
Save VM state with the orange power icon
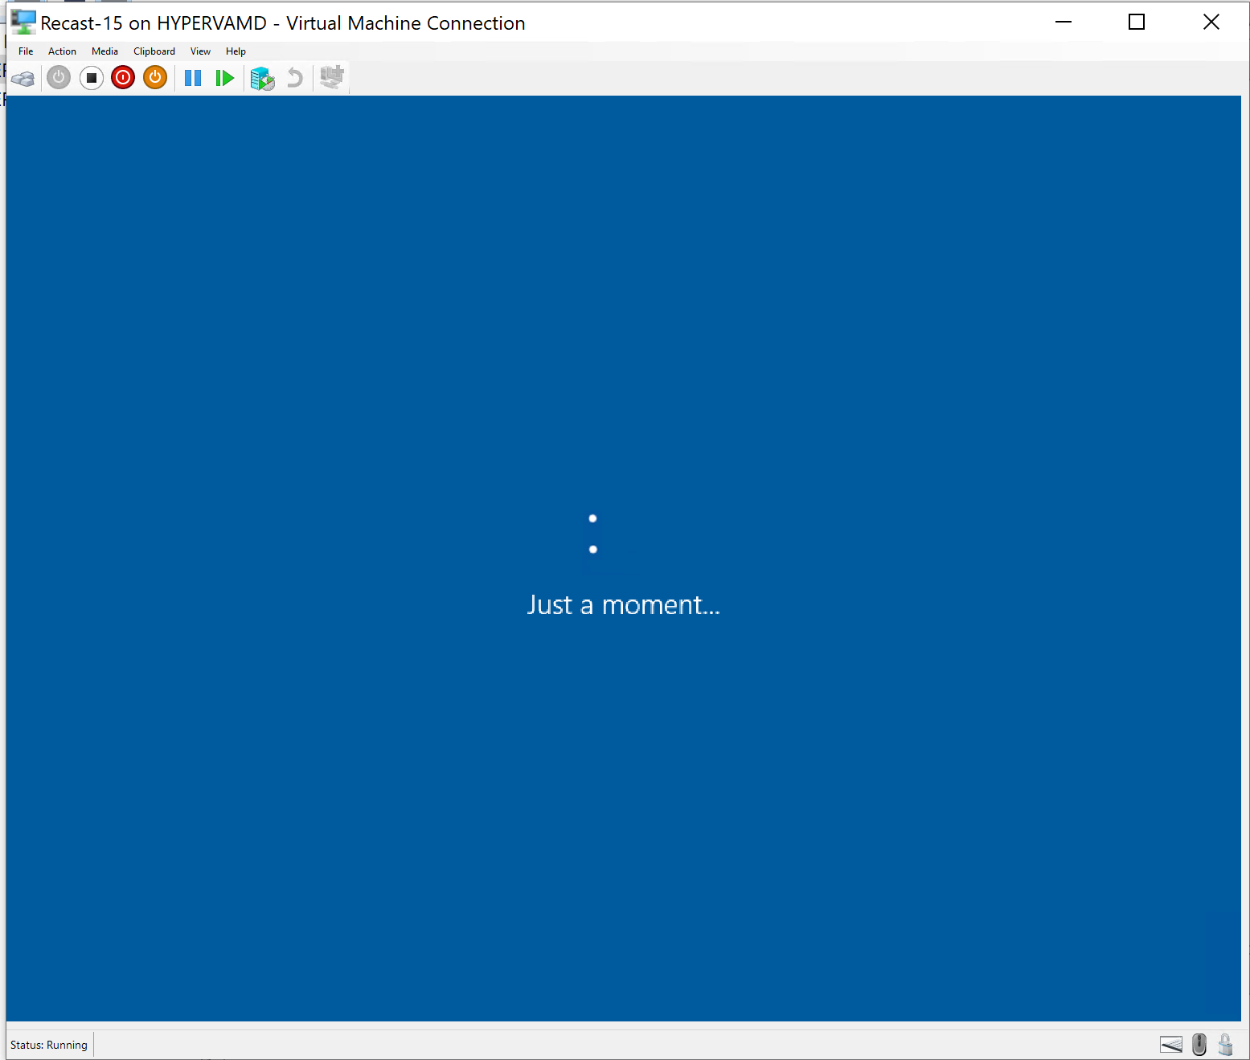click(x=155, y=78)
